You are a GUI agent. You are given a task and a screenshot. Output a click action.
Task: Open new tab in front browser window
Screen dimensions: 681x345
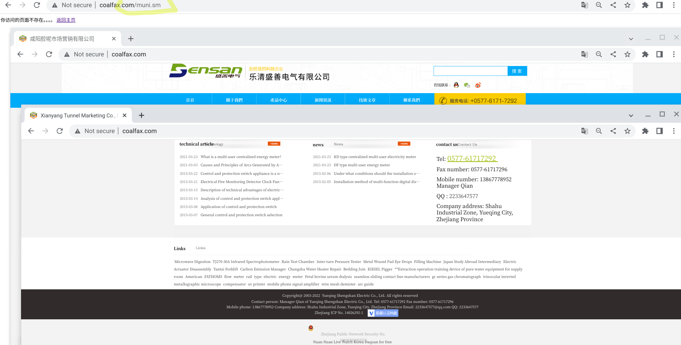pos(142,115)
